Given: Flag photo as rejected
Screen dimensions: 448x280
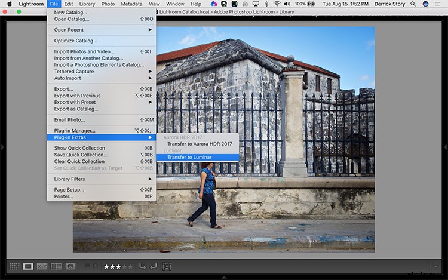Looking at the screenshot, I should click(x=95, y=266).
